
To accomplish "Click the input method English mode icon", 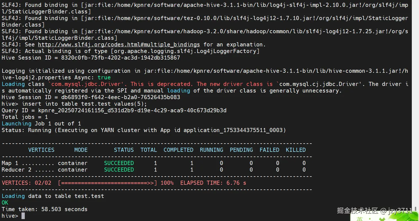I will click(x=359, y=219).
